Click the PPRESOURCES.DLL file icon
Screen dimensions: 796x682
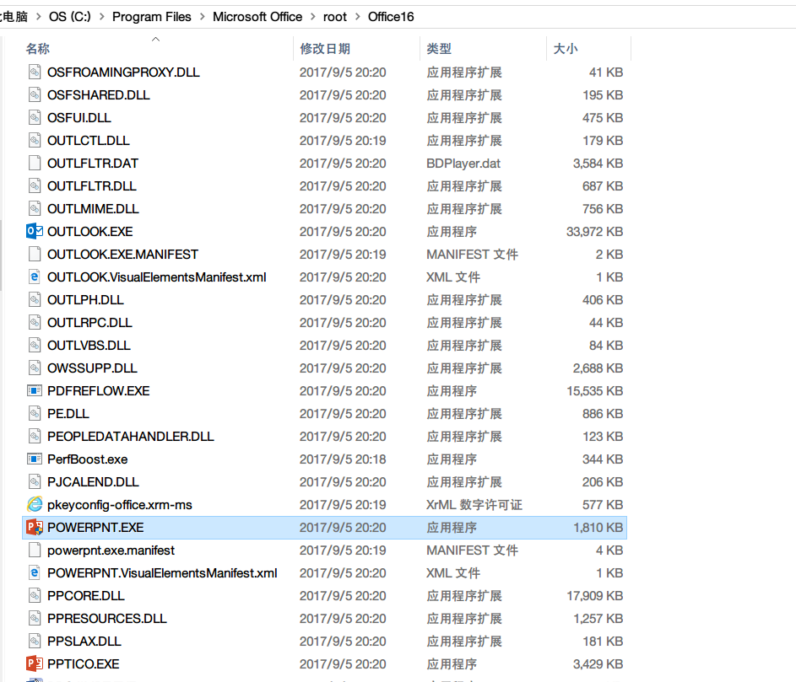(x=35, y=618)
